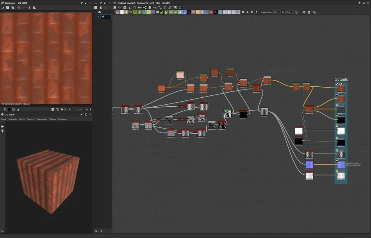Pin the 3D View panel

point(81,115)
